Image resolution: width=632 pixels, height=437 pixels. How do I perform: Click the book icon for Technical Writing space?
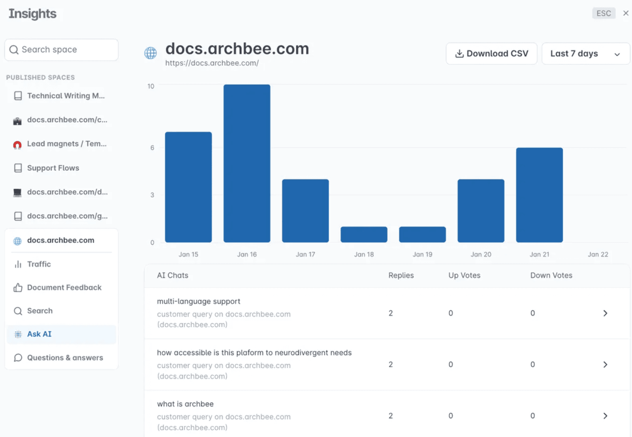point(18,96)
